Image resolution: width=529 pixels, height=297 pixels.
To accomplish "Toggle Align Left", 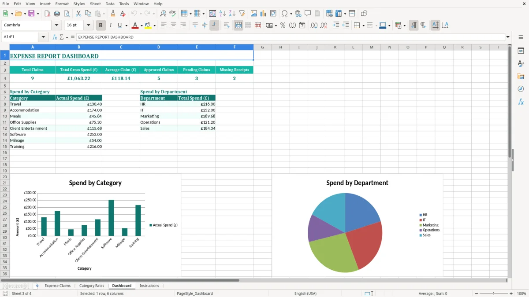I will pyautogui.click(x=164, y=26).
